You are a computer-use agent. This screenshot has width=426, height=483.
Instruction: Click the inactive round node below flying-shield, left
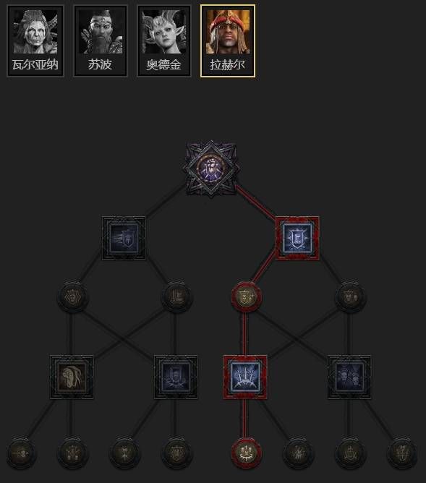(x=73, y=297)
